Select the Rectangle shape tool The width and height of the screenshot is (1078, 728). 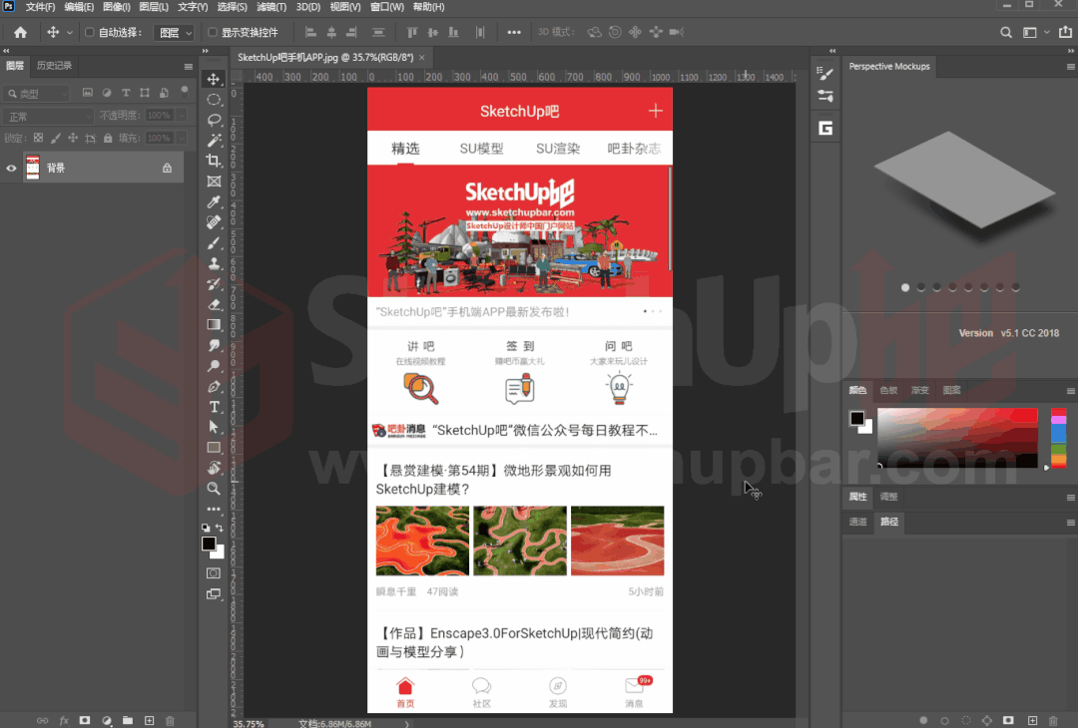click(214, 448)
